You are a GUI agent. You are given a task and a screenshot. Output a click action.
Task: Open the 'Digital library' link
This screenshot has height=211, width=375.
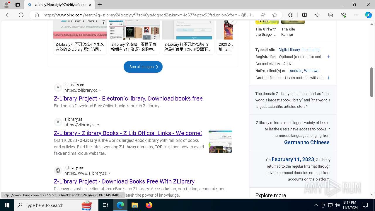289,50
